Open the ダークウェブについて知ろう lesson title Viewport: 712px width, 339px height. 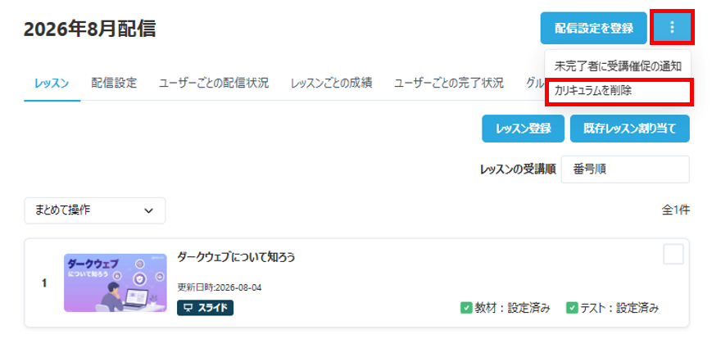tap(236, 258)
